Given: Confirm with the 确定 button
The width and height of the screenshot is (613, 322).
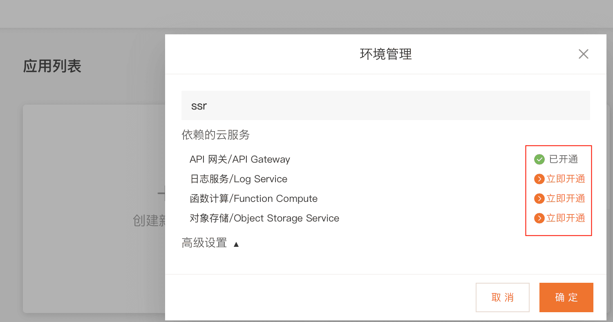Looking at the screenshot, I should 566,297.
